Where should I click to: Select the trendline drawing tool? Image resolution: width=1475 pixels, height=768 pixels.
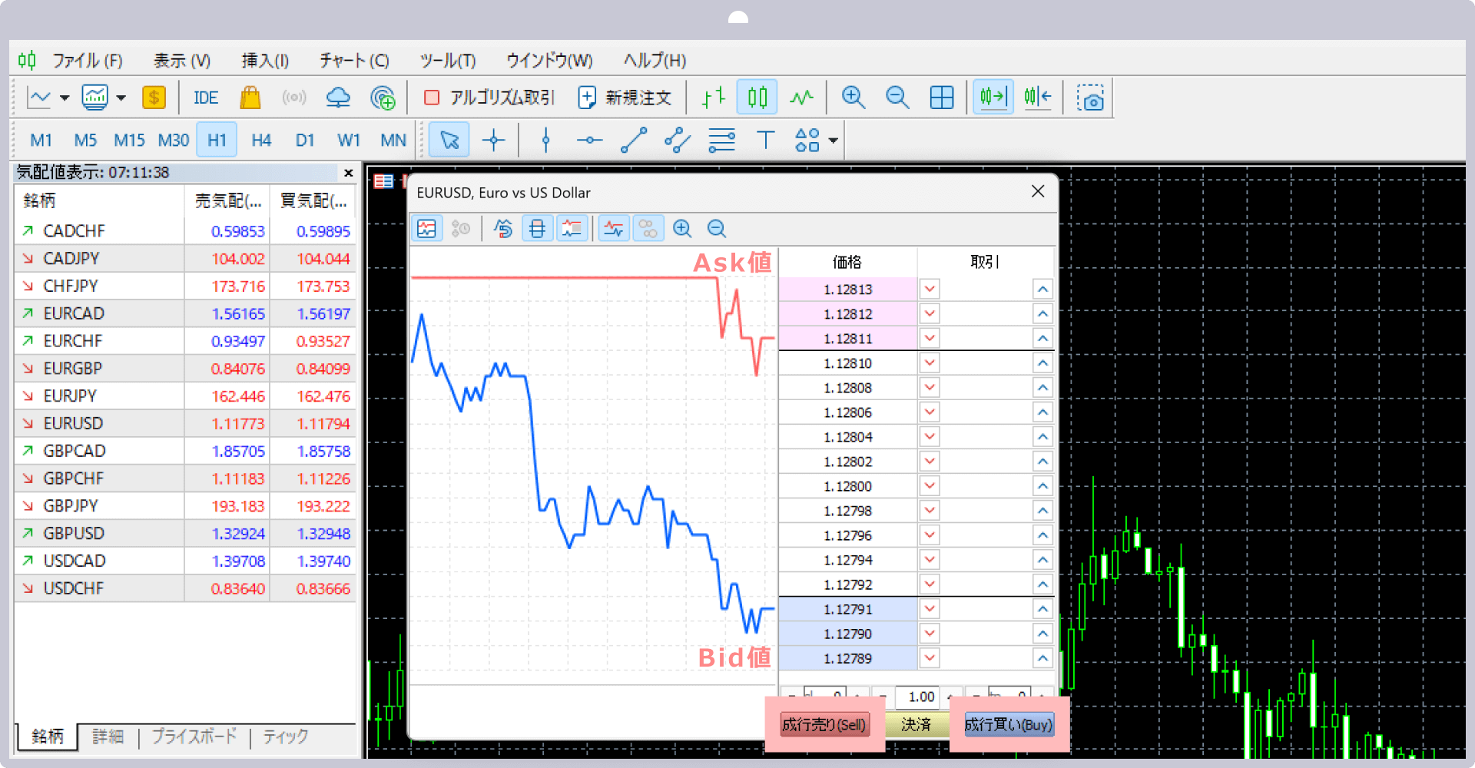click(x=634, y=141)
